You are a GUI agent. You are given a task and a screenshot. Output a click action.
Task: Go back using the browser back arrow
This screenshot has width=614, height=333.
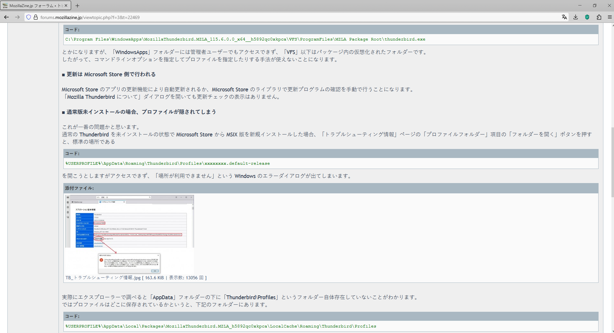tap(6, 17)
